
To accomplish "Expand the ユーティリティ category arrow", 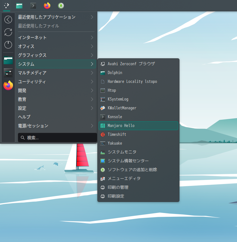I will (92, 82).
